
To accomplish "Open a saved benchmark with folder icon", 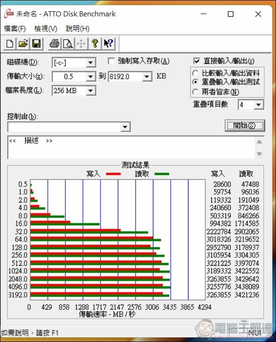I will click(23, 44).
